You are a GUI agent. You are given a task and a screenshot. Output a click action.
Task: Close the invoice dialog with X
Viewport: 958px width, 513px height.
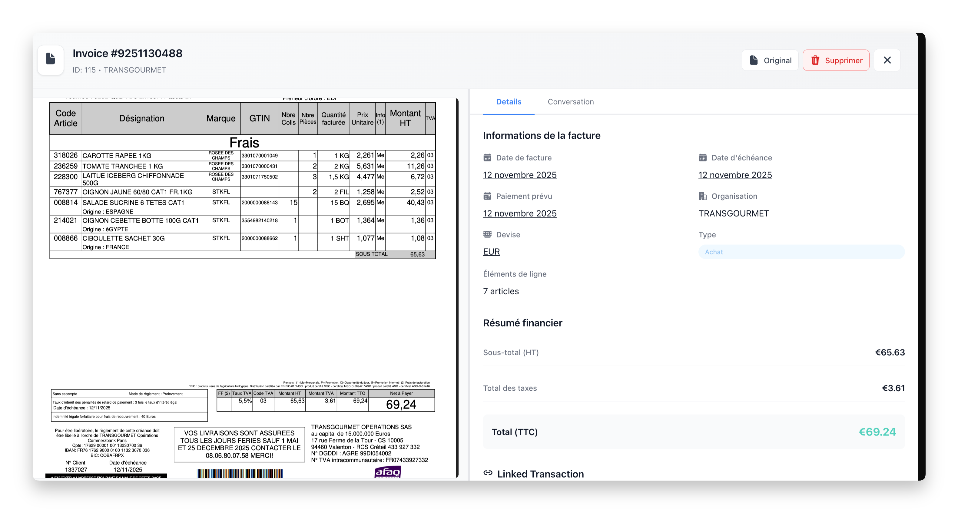pyautogui.click(x=887, y=60)
